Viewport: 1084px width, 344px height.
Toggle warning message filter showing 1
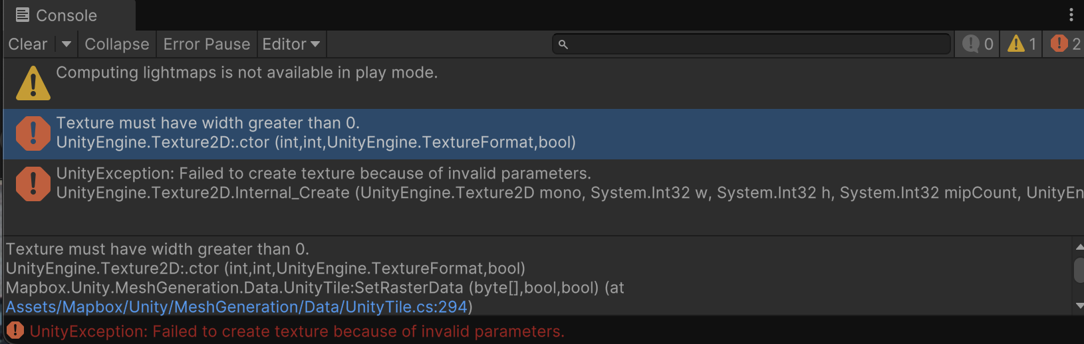click(1021, 44)
